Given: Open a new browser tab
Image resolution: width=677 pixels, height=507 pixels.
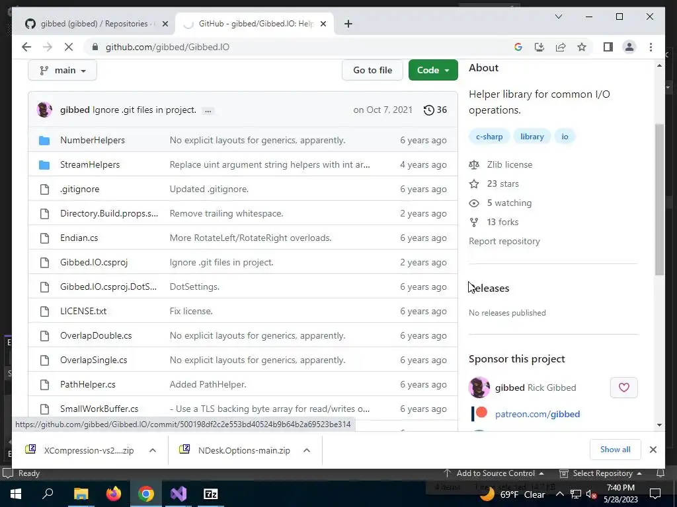Looking at the screenshot, I should pyautogui.click(x=348, y=24).
